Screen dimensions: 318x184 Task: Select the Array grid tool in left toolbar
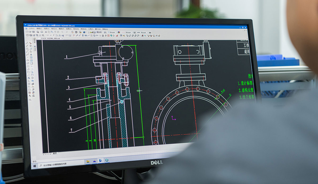click(31, 57)
